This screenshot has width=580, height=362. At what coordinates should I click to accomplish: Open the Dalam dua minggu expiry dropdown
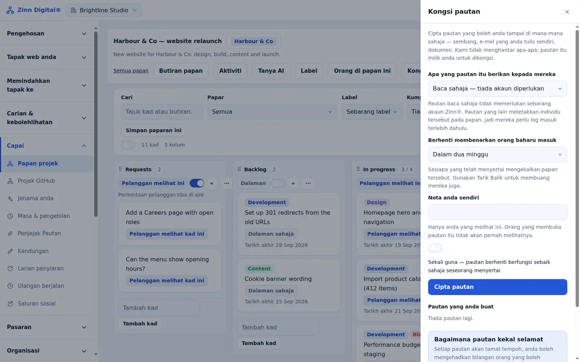[497, 155]
